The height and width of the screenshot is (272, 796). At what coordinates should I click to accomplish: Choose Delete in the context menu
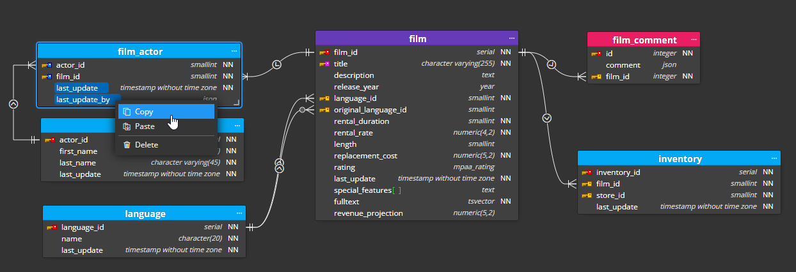166,145
